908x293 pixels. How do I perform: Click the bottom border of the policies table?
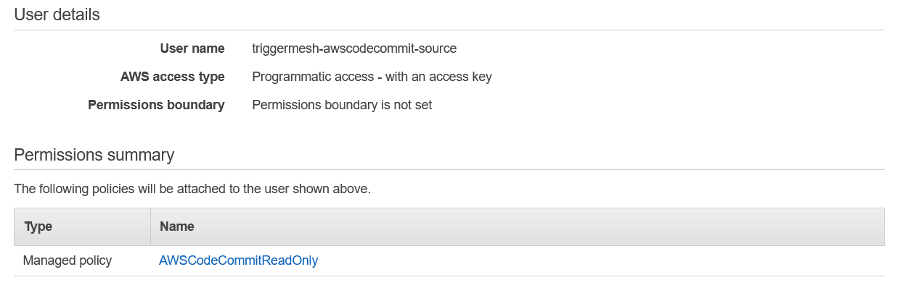click(449, 276)
